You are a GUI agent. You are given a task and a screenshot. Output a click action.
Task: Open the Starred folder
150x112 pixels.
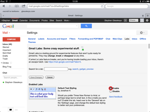coord(6,47)
